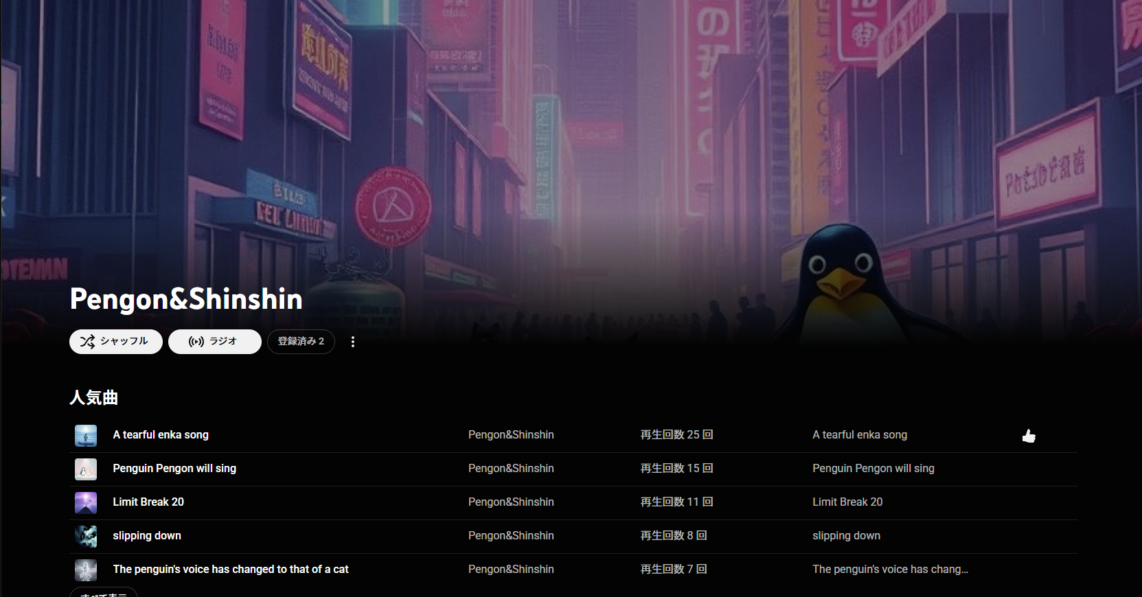Image resolution: width=1142 pixels, height=597 pixels.
Task: Open the full-length penguin's voice cat song title
Action: coord(231,570)
